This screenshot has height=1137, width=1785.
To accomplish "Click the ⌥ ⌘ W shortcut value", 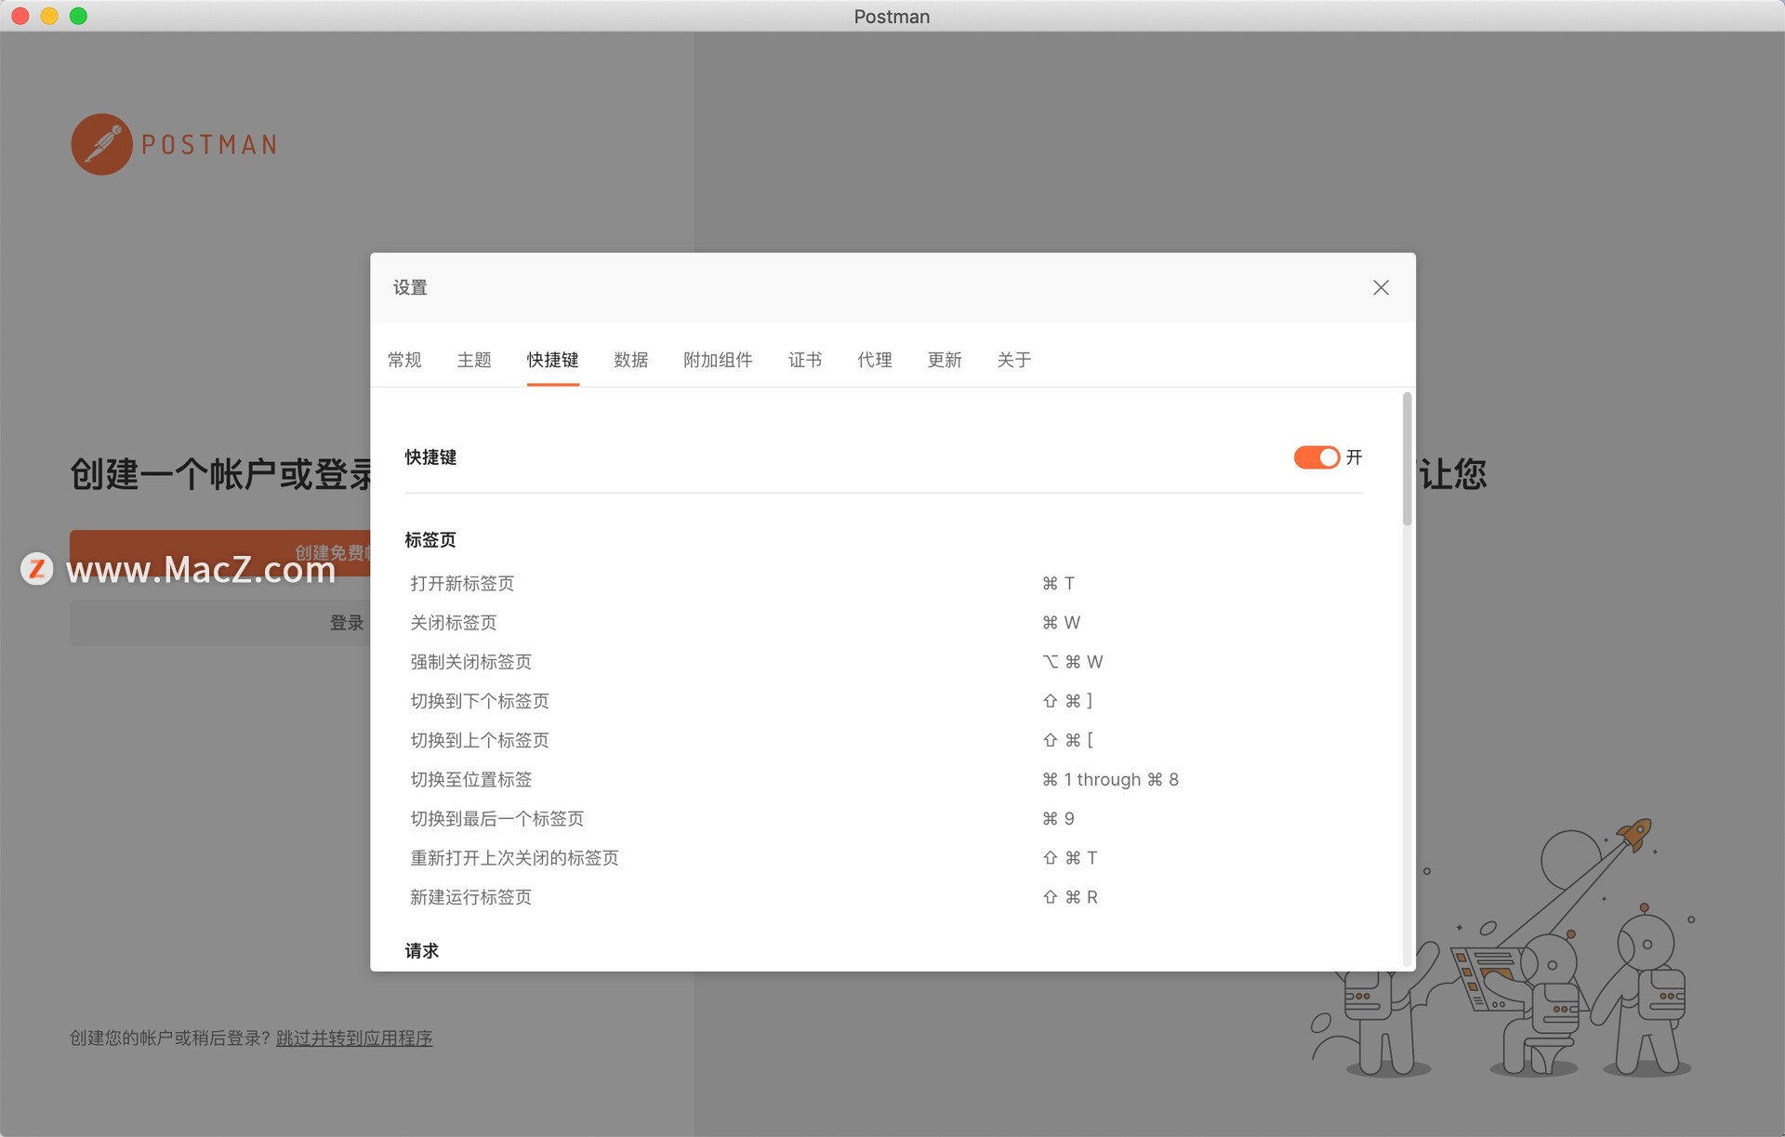I will point(1072,662).
